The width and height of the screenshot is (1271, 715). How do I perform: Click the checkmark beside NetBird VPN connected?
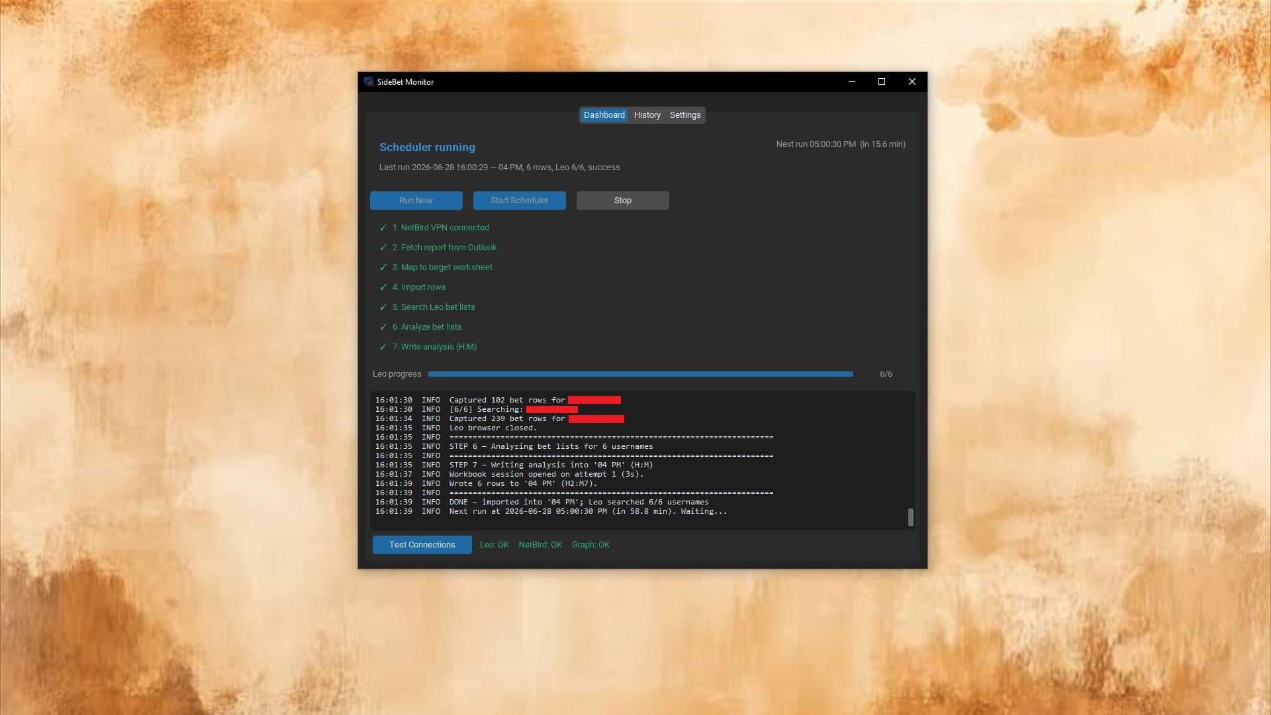coord(383,228)
